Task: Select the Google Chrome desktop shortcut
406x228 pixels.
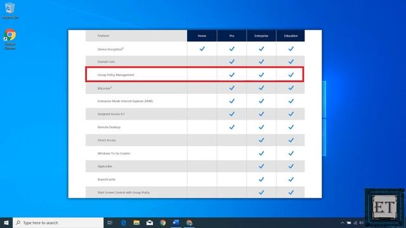Action: click(x=10, y=39)
